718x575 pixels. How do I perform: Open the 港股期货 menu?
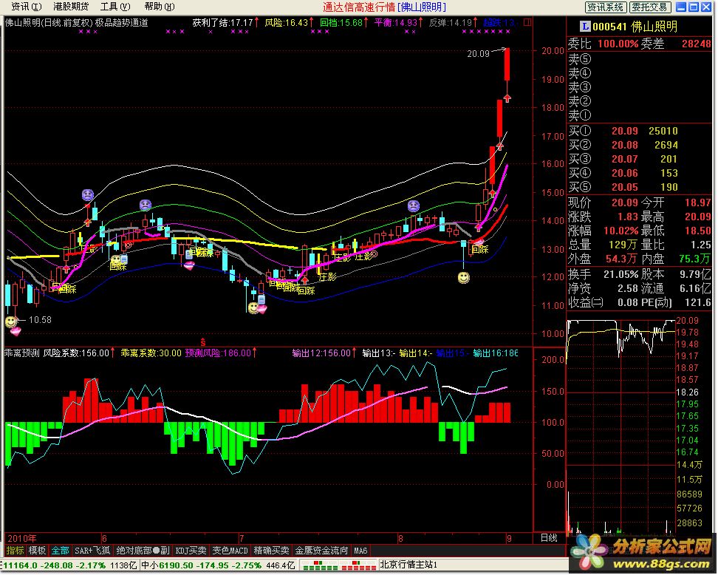[x=72, y=7]
